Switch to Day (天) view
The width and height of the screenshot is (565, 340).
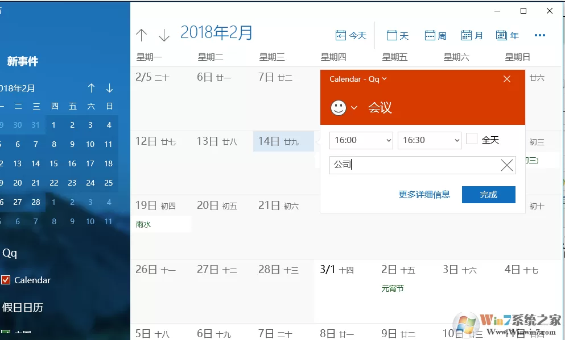(x=397, y=35)
